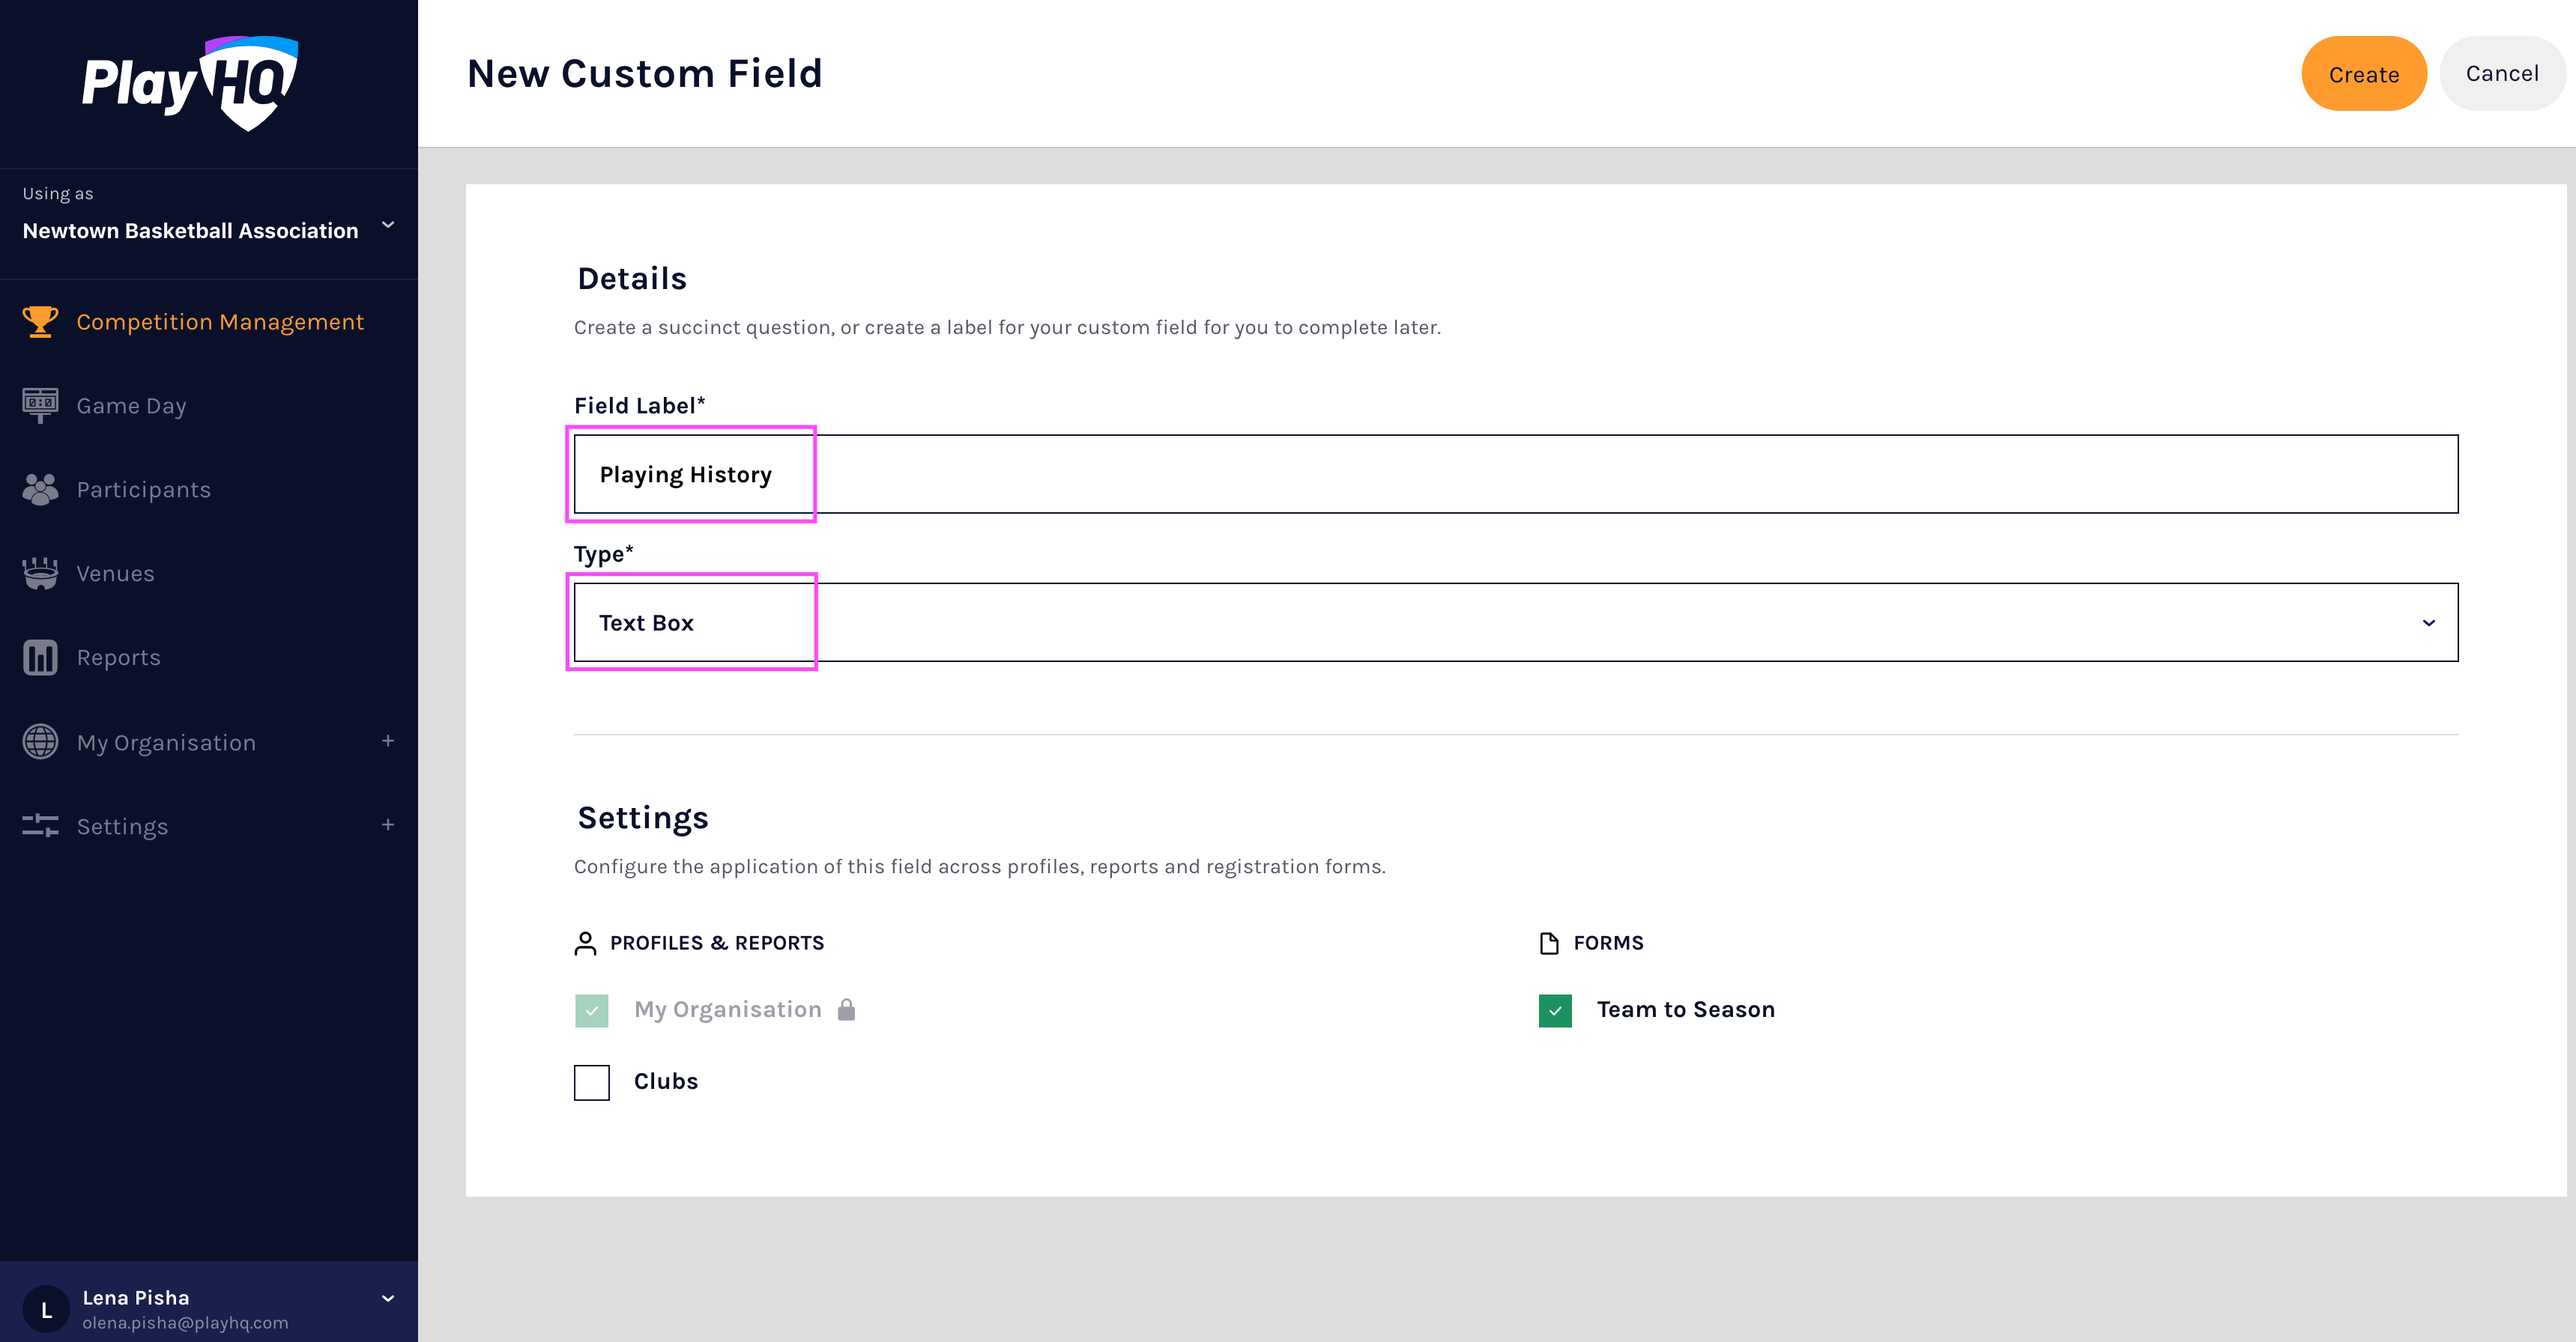Screen dimensions: 2576x1342
Task: Click the user avatar letter L
Action: coord(46,1309)
